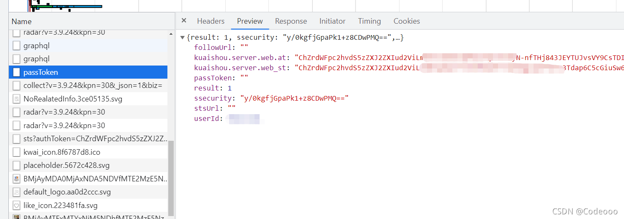Click the file icon beside placeholder.5672c428.svg
Screen dimensions: 624x219
[16, 165]
